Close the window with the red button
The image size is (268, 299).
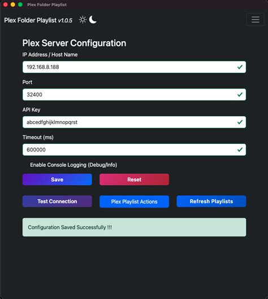(5, 5)
